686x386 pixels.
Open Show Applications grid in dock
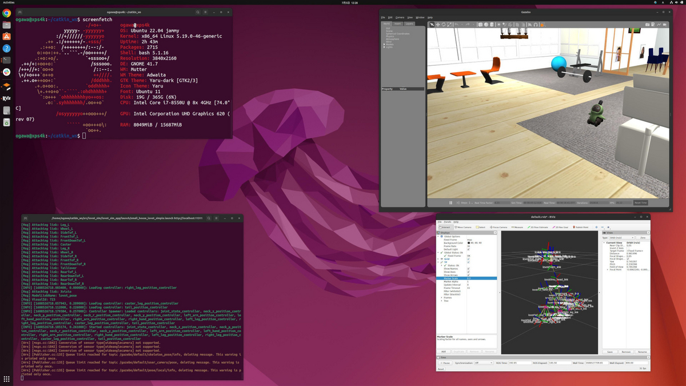click(7, 379)
